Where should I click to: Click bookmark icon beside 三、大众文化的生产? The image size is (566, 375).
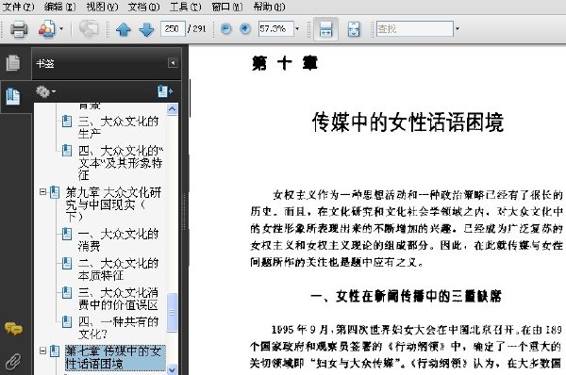pyautogui.click(x=67, y=122)
